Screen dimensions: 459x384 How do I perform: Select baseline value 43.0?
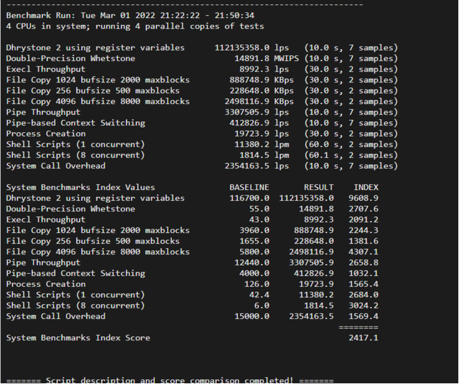click(259, 220)
